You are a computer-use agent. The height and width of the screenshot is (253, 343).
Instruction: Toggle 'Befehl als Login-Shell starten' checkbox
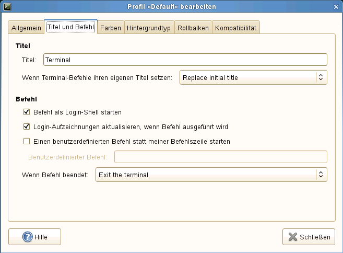(x=27, y=112)
